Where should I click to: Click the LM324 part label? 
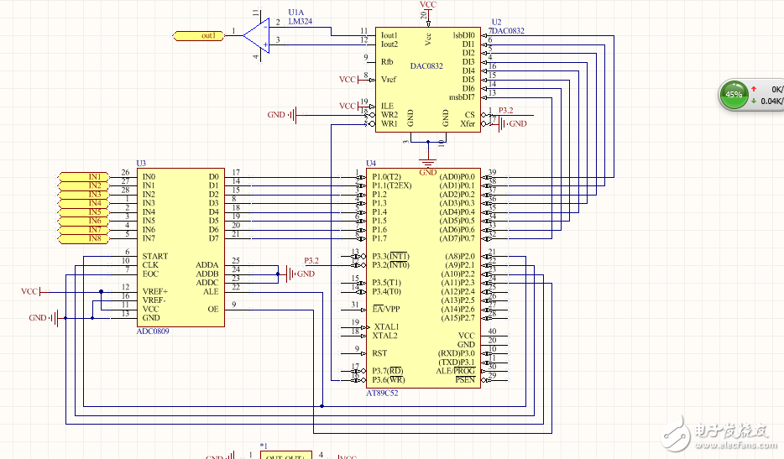pos(301,21)
